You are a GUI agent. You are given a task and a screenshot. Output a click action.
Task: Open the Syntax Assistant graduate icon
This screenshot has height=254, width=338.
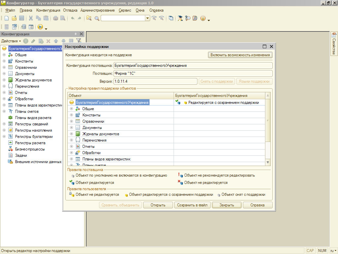click(180, 19)
